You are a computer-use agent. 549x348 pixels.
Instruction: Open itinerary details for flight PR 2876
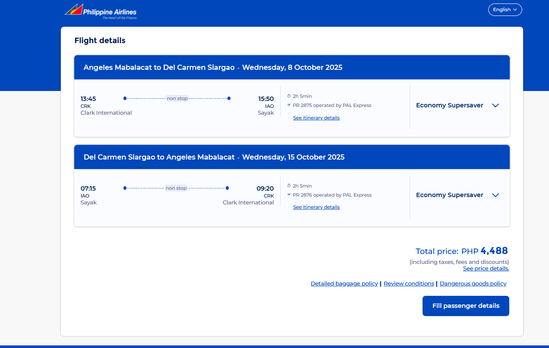pos(316,207)
